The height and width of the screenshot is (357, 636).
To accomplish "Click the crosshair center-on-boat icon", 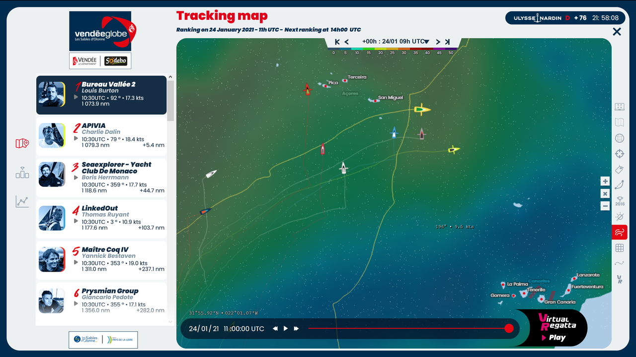I will click(x=620, y=154).
